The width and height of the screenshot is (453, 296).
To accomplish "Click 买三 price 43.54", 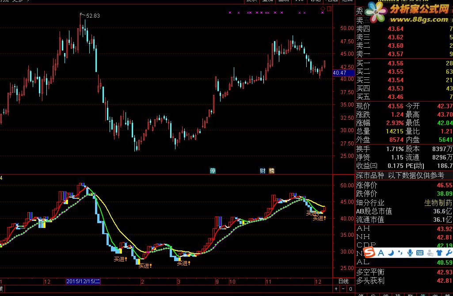I will pos(396,80).
